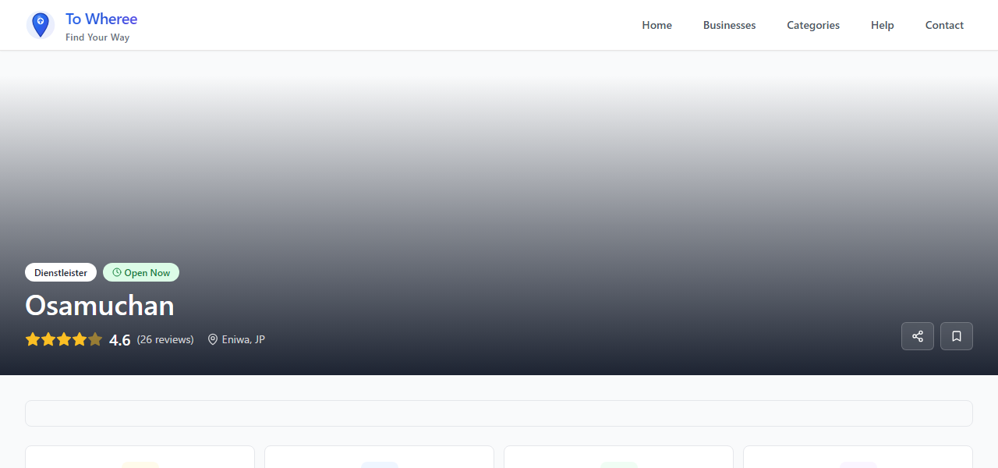This screenshot has width=998, height=468.
Task: Click the Open Now status badge
Action: [x=141, y=272]
